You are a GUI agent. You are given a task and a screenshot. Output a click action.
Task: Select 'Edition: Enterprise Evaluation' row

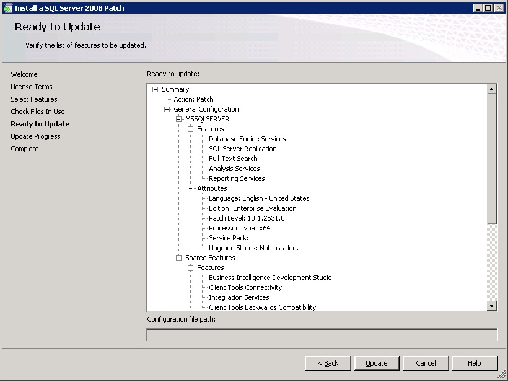click(x=252, y=208)
